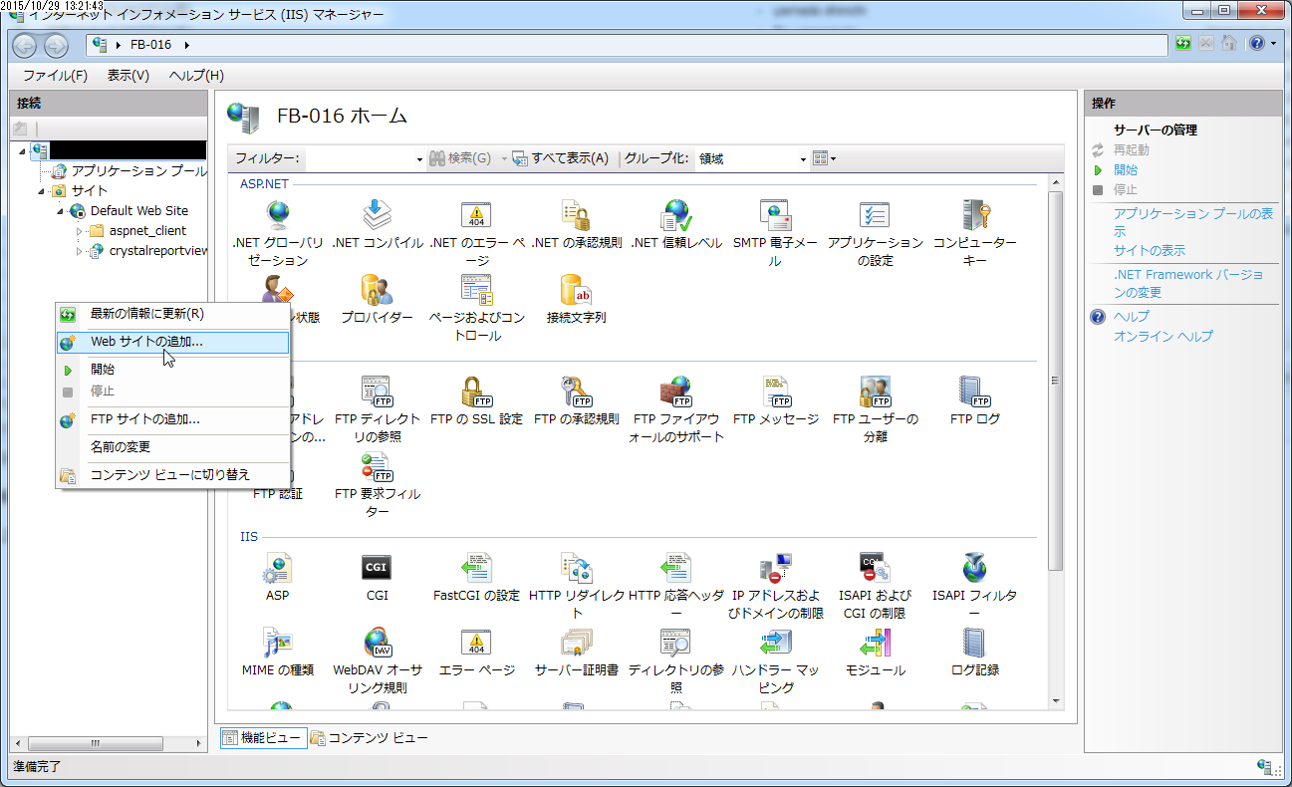Open the アプリケーションの設定 feature
Viewport: 1292px width, 787px height.
[x=875, y=233]
